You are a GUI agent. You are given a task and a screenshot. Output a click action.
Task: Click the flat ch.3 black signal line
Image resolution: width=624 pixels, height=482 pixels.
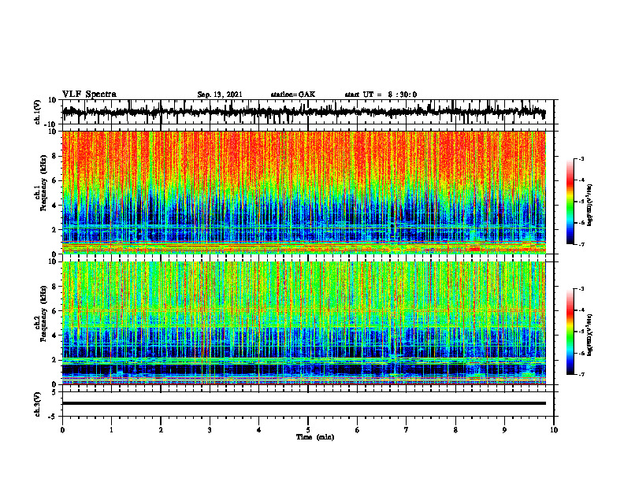(x=303, y=403)
